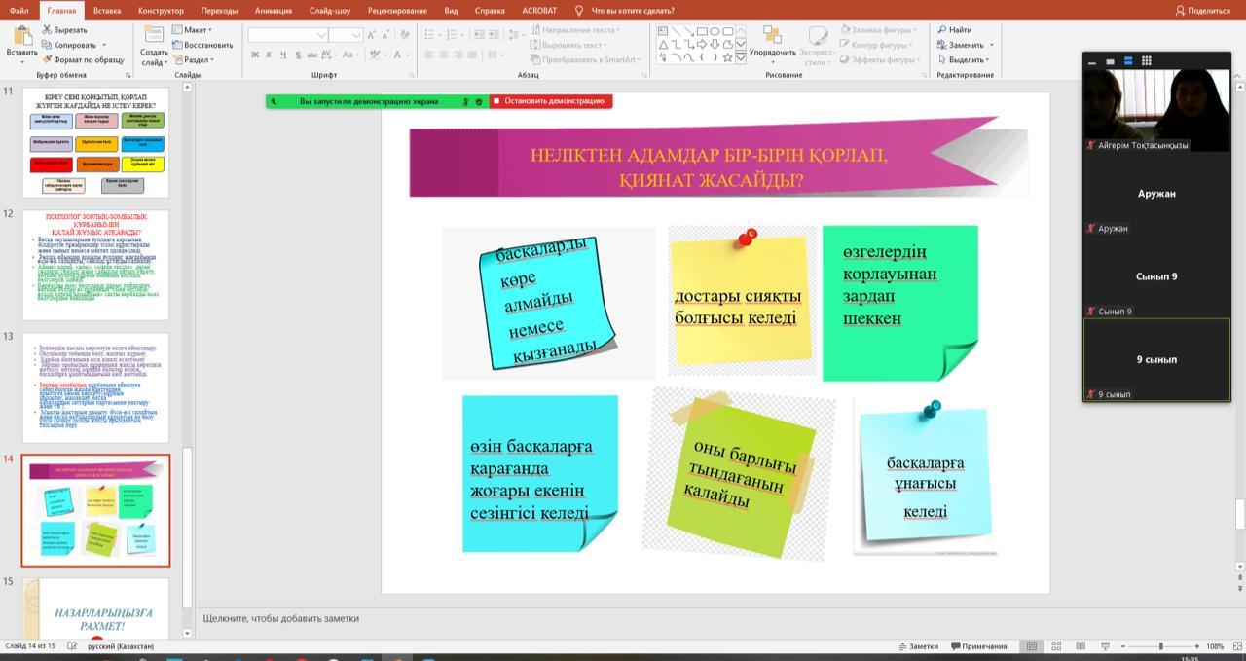
Task: Toggle the Примечания comments pane
Action: pos(978,646)
